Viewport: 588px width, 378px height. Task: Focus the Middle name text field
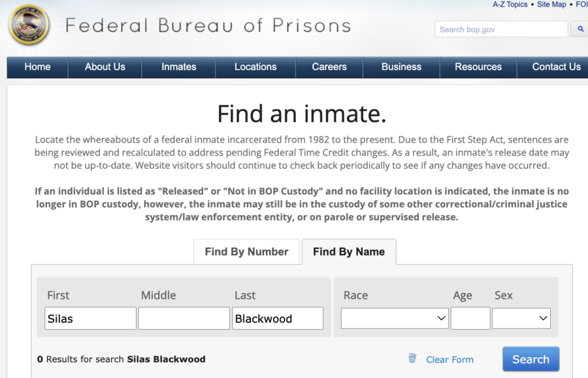pyautogui.click(x=184, y=318)
